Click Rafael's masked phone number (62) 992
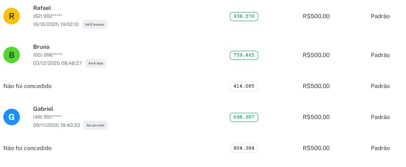406x167 pixels. point(48,16)
